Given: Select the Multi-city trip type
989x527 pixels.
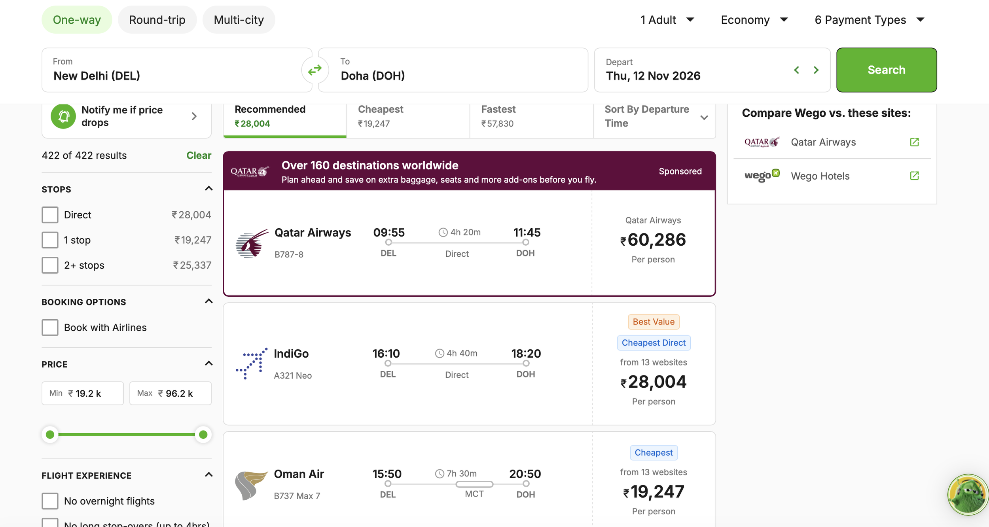Looking at the screenshot, I should point(239,20).
